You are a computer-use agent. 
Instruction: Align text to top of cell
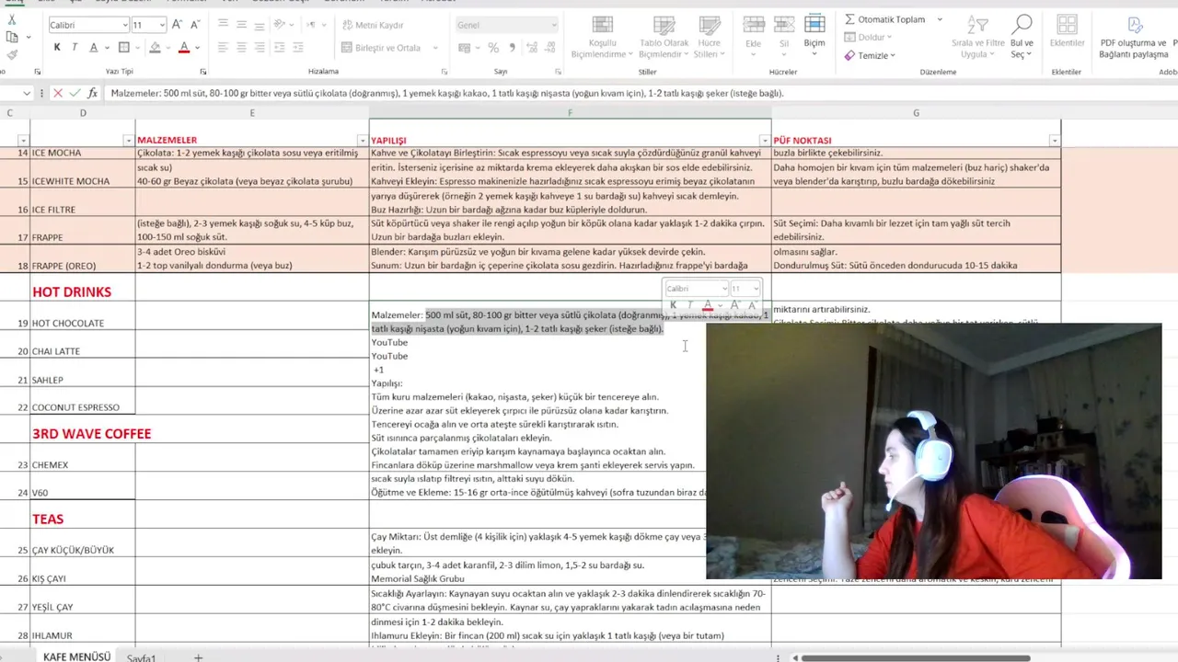[x=223, y=25]
